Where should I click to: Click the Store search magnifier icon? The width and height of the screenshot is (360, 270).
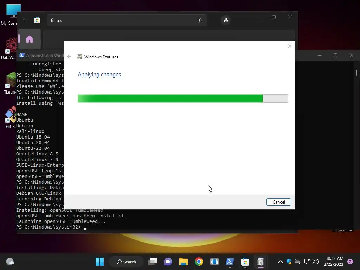point(200,20)
